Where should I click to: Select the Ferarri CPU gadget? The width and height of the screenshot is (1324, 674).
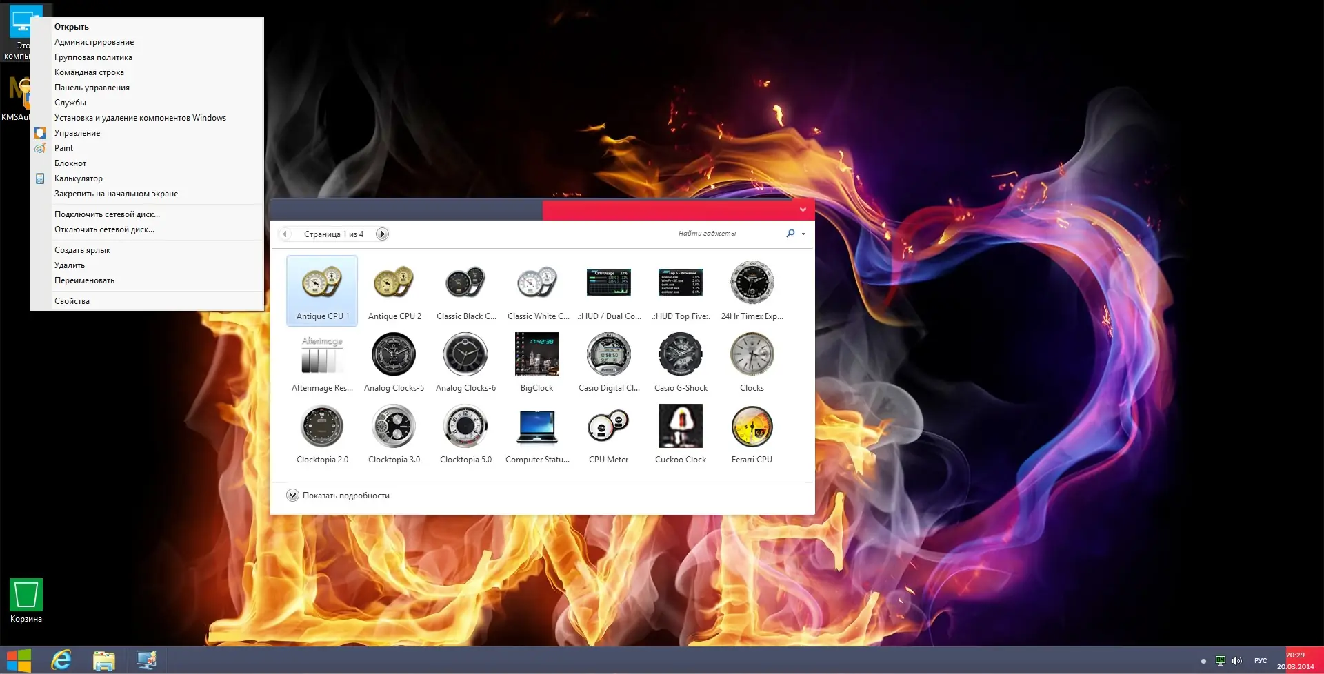pos(752,434)
